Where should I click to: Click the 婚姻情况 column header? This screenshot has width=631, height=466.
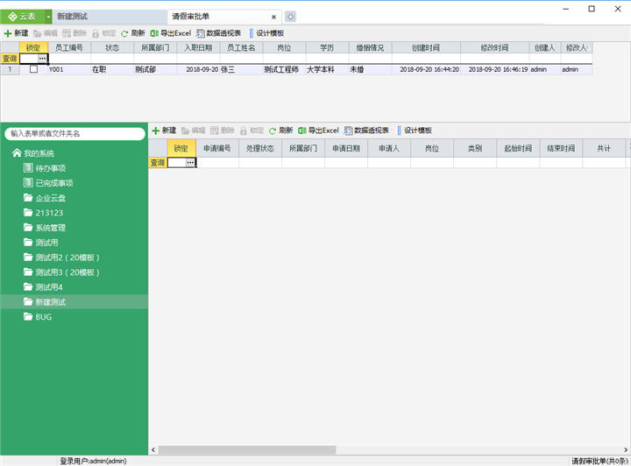(370, 47)
